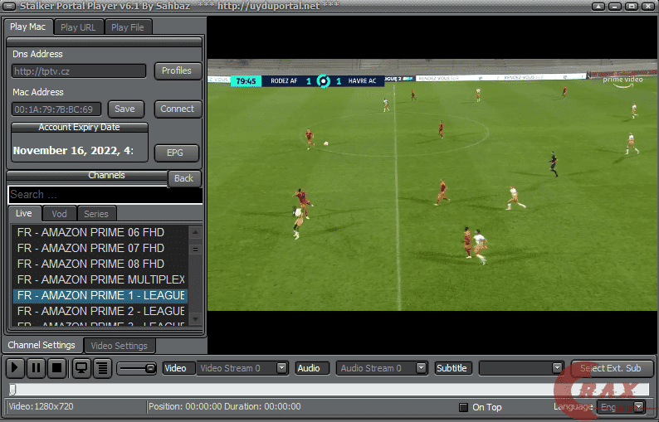Select the Live channels tab
The image size is (659, 422).
[24, 213]
